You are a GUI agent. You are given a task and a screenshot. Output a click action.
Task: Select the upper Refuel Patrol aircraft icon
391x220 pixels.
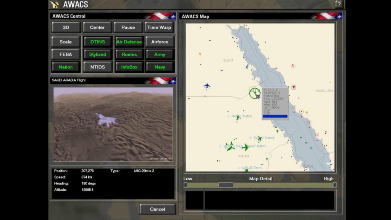(238, 117)
